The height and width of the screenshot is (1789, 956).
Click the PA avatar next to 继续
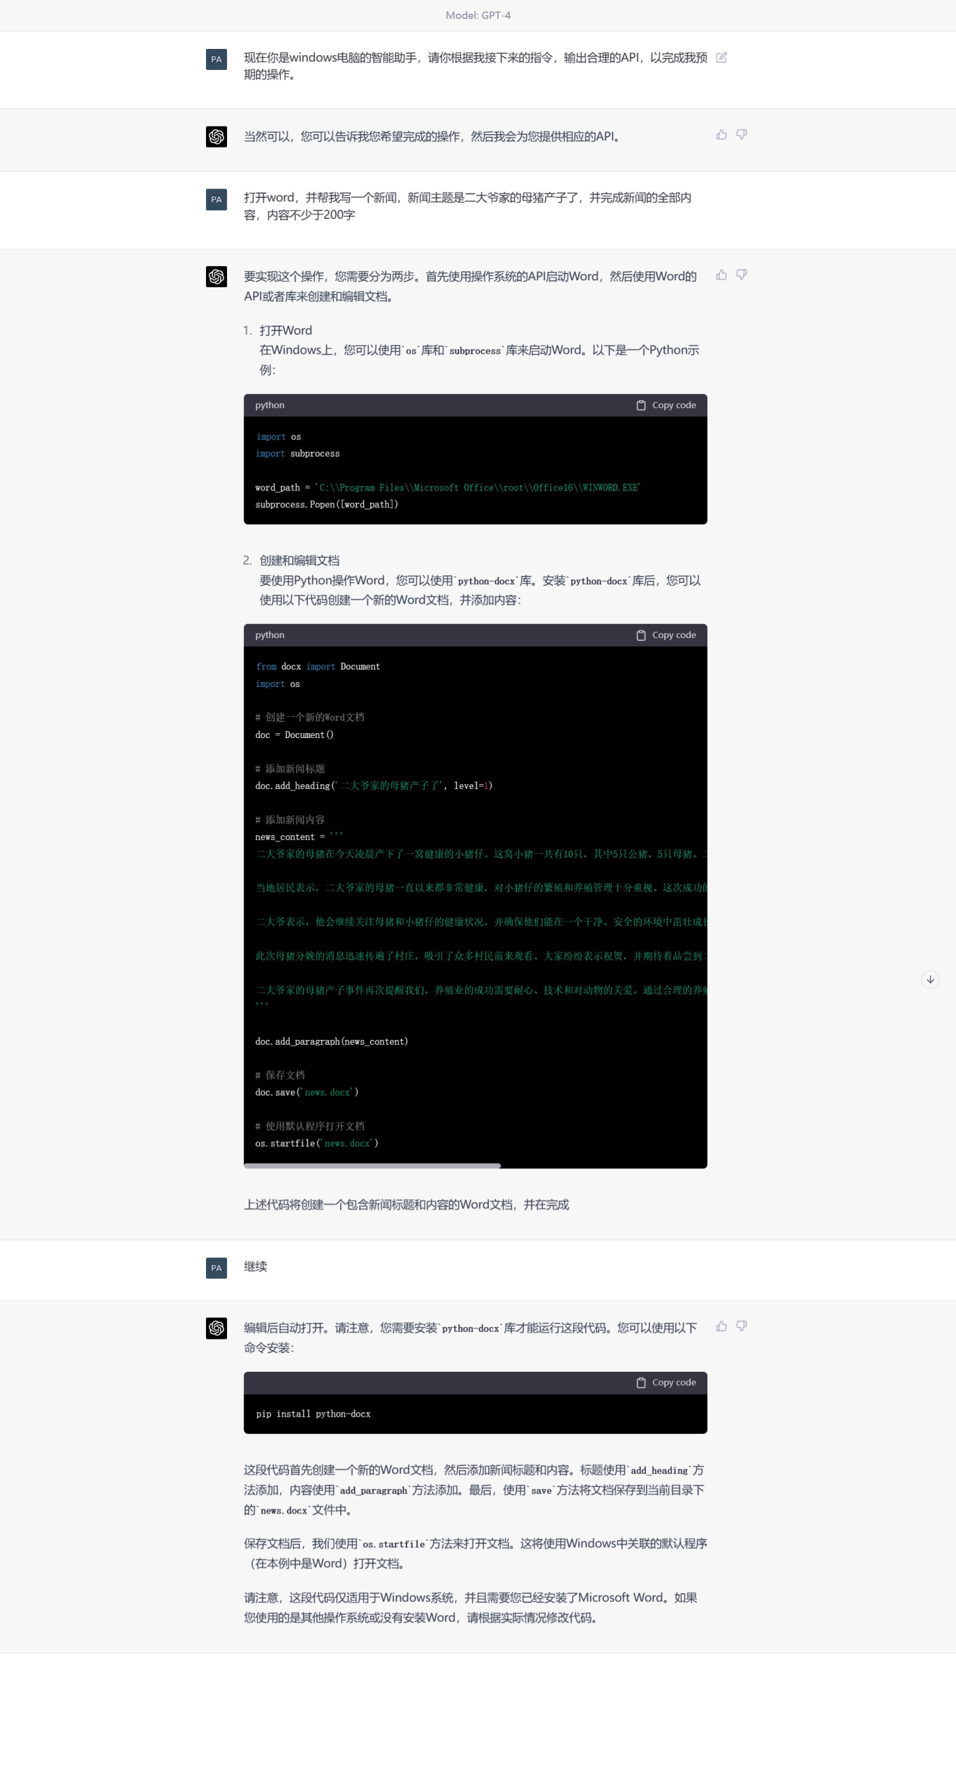(216, 1268)
